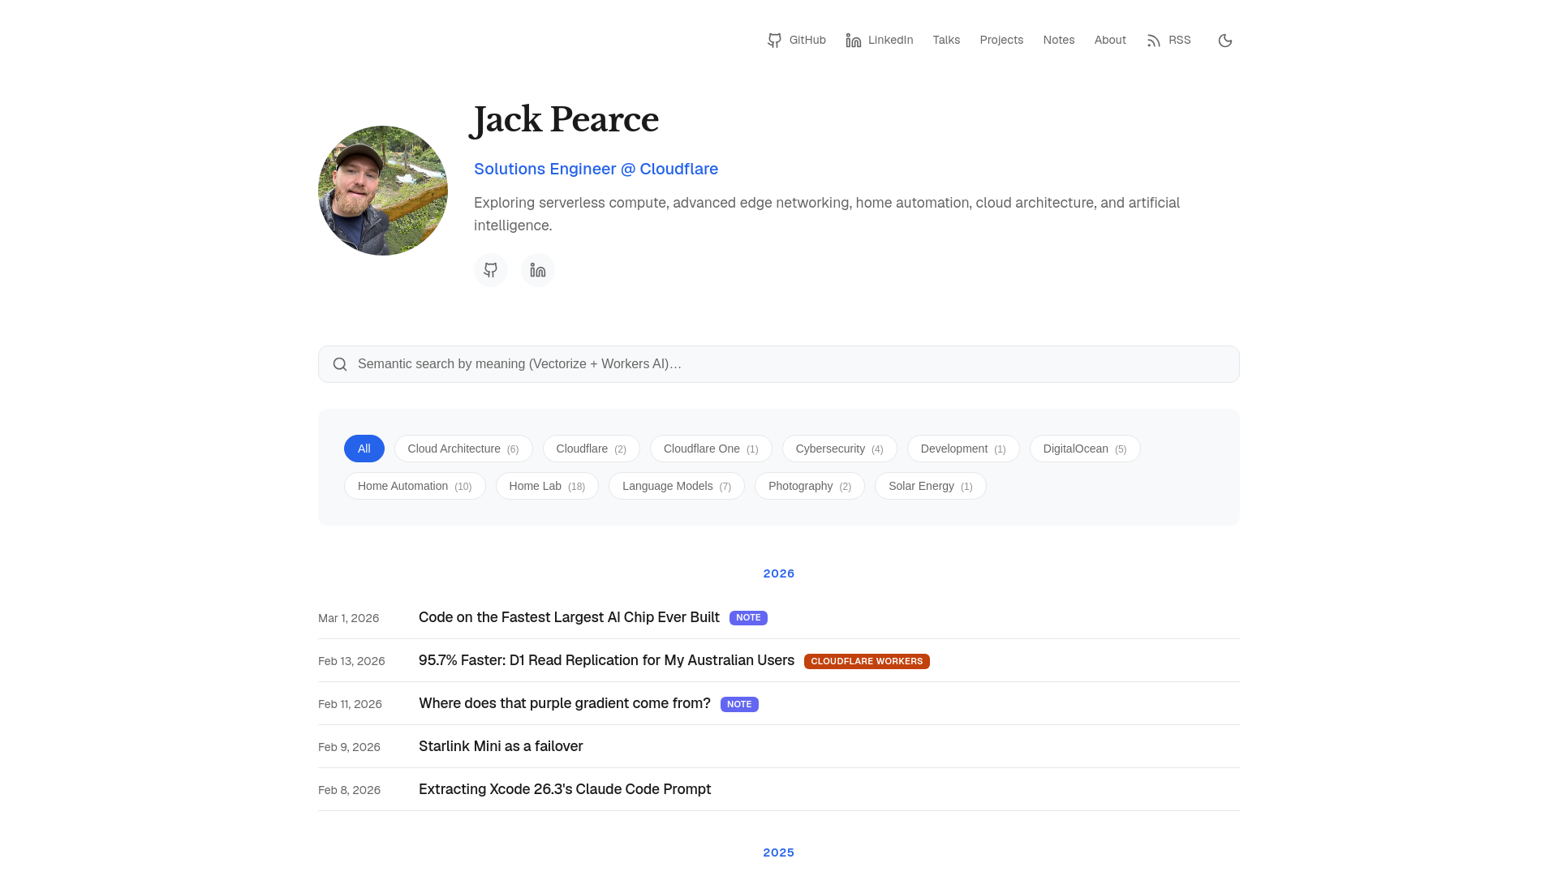Click the 2025 year heading
Image resolution: width=1558 pixels, height=876 pixels.
tap(779, 852)
